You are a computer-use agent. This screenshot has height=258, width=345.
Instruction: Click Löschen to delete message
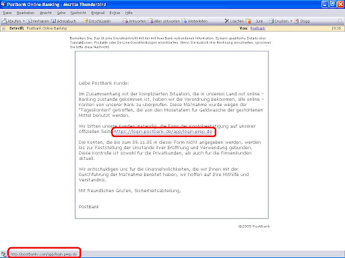point(234,21)
